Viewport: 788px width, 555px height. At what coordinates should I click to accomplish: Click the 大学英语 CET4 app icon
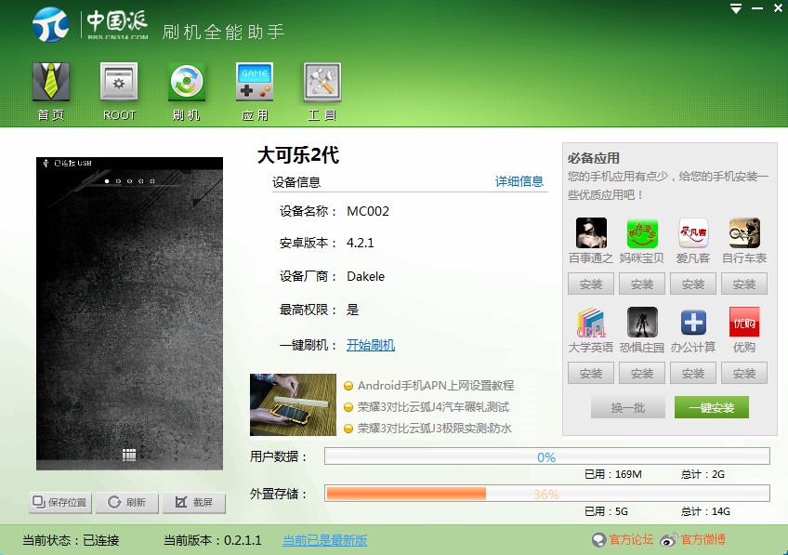591,323
